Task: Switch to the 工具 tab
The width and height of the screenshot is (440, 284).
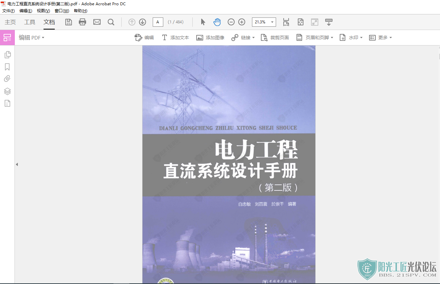Action: click(x=30, y=22)
